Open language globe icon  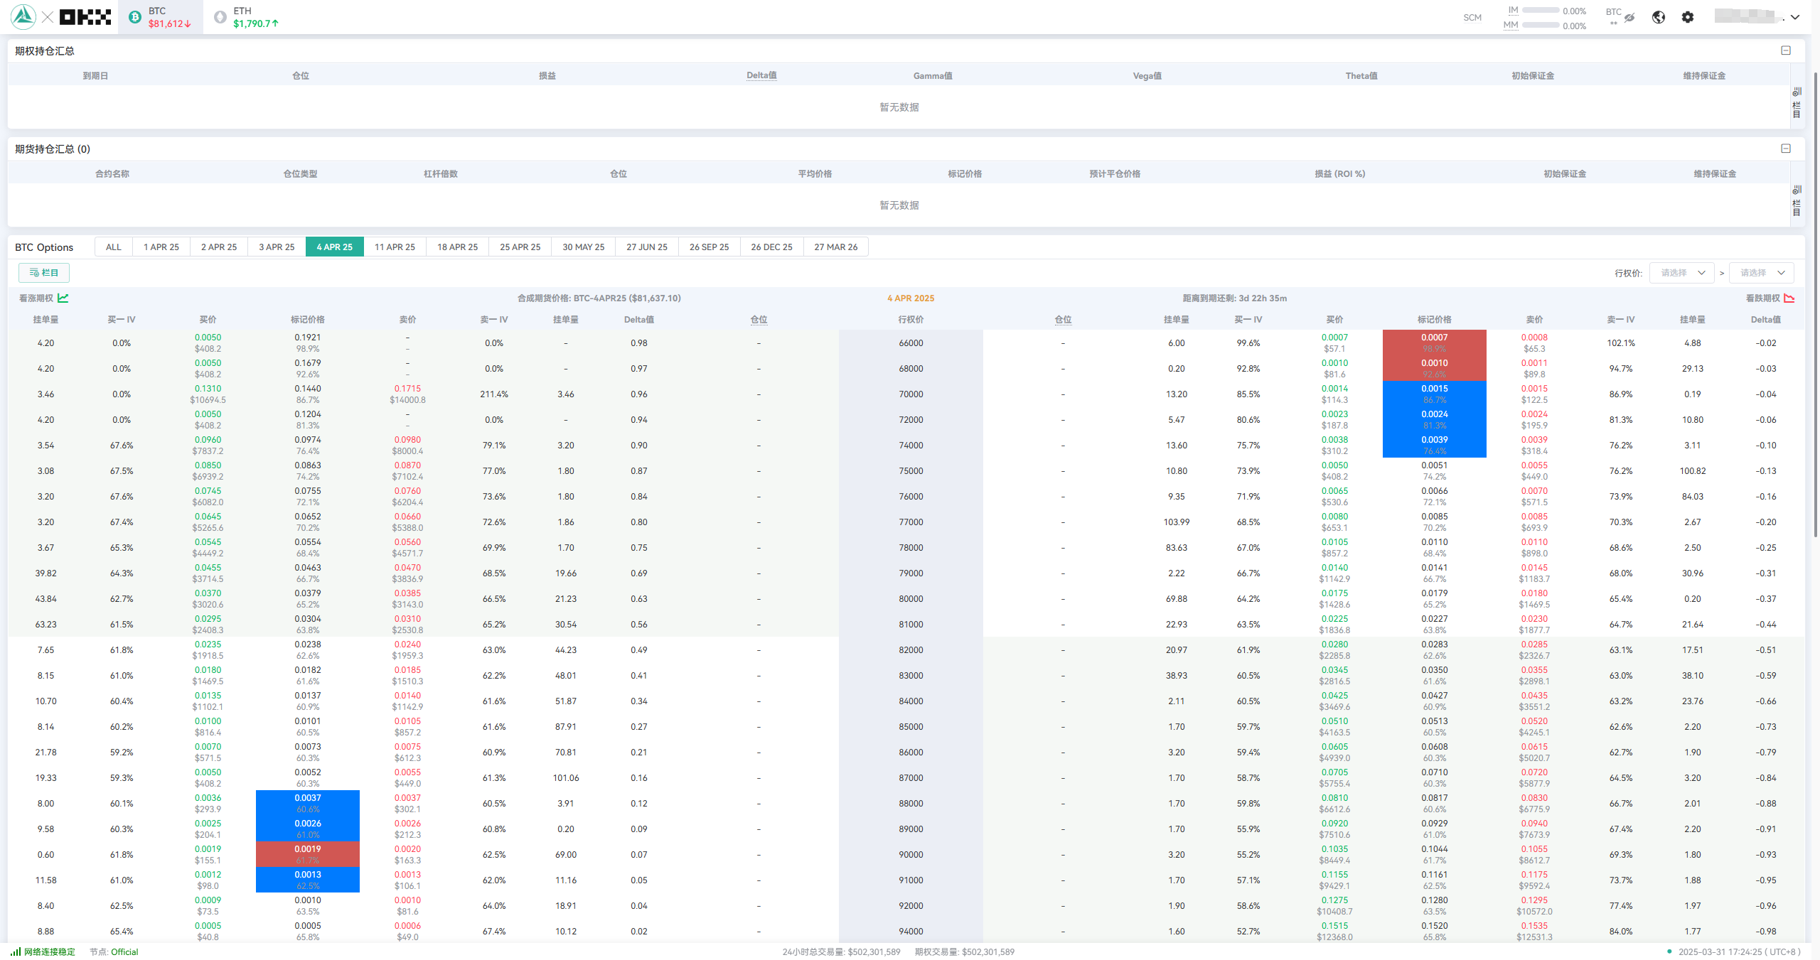(x=1659, y=17)
